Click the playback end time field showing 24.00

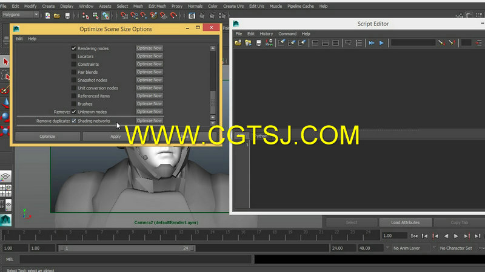pyautogui.click(x=343, y=248)
